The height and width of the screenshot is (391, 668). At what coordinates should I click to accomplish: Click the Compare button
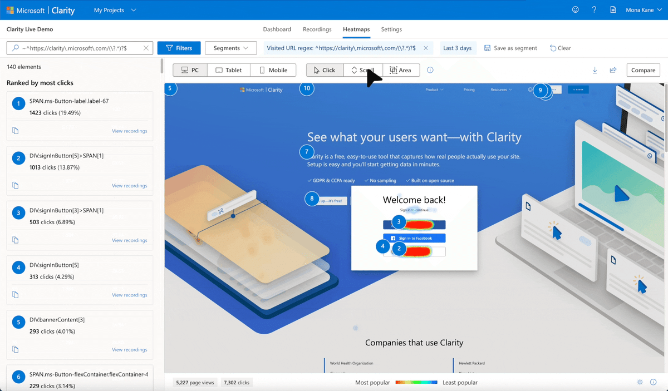tap(643, 70)
